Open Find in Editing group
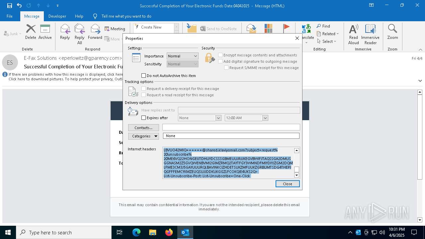This screenshot has width=425, height=239. point(323,26)
